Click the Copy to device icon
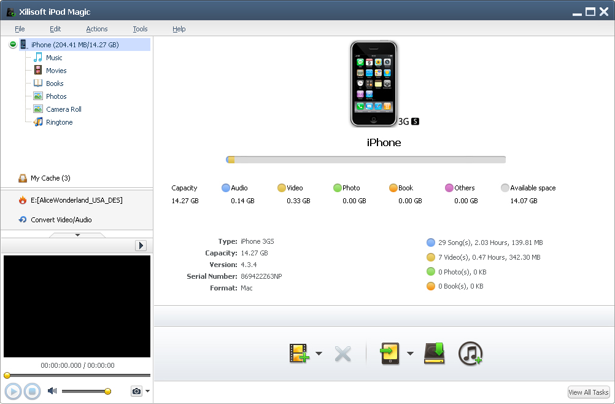This screenshot has width=615, height=404. point(390,354)
